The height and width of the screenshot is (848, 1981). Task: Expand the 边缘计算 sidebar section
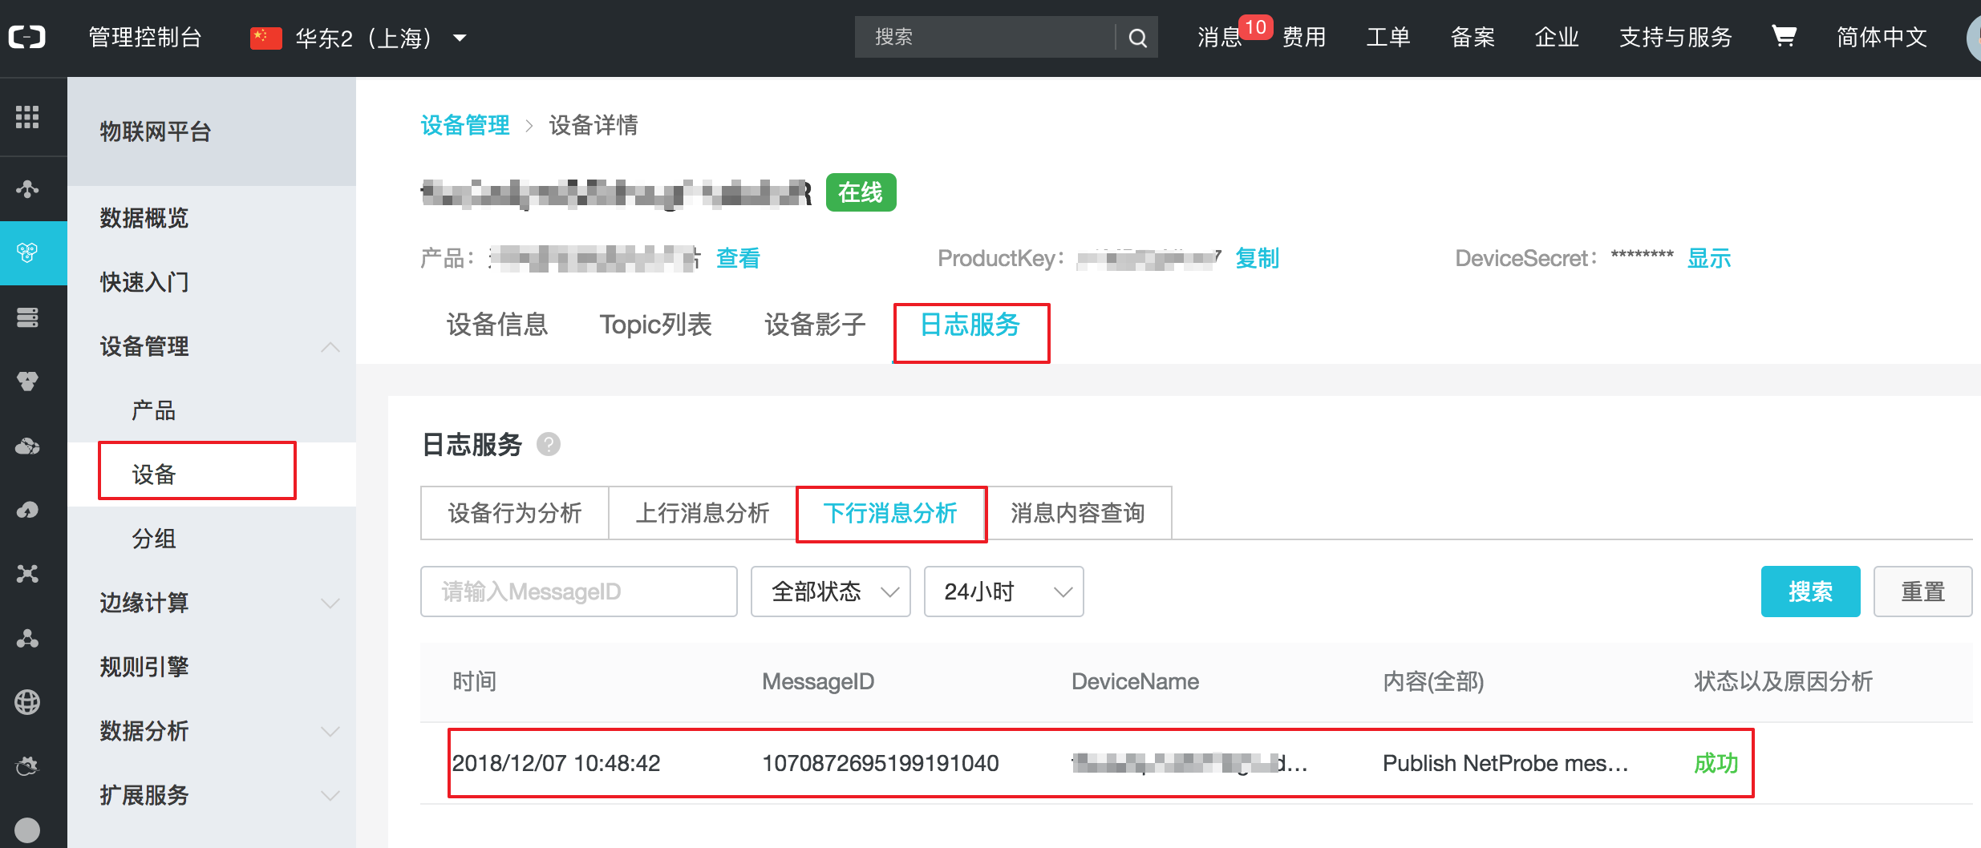click(x=330, y=603)
